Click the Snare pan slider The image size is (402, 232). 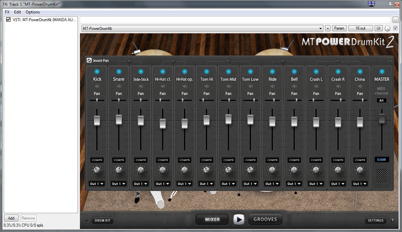click(x=119, y=101)
